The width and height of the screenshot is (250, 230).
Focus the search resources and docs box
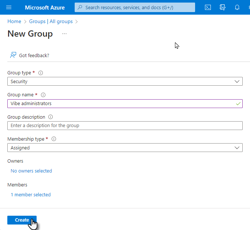click(x=135, y=7)
